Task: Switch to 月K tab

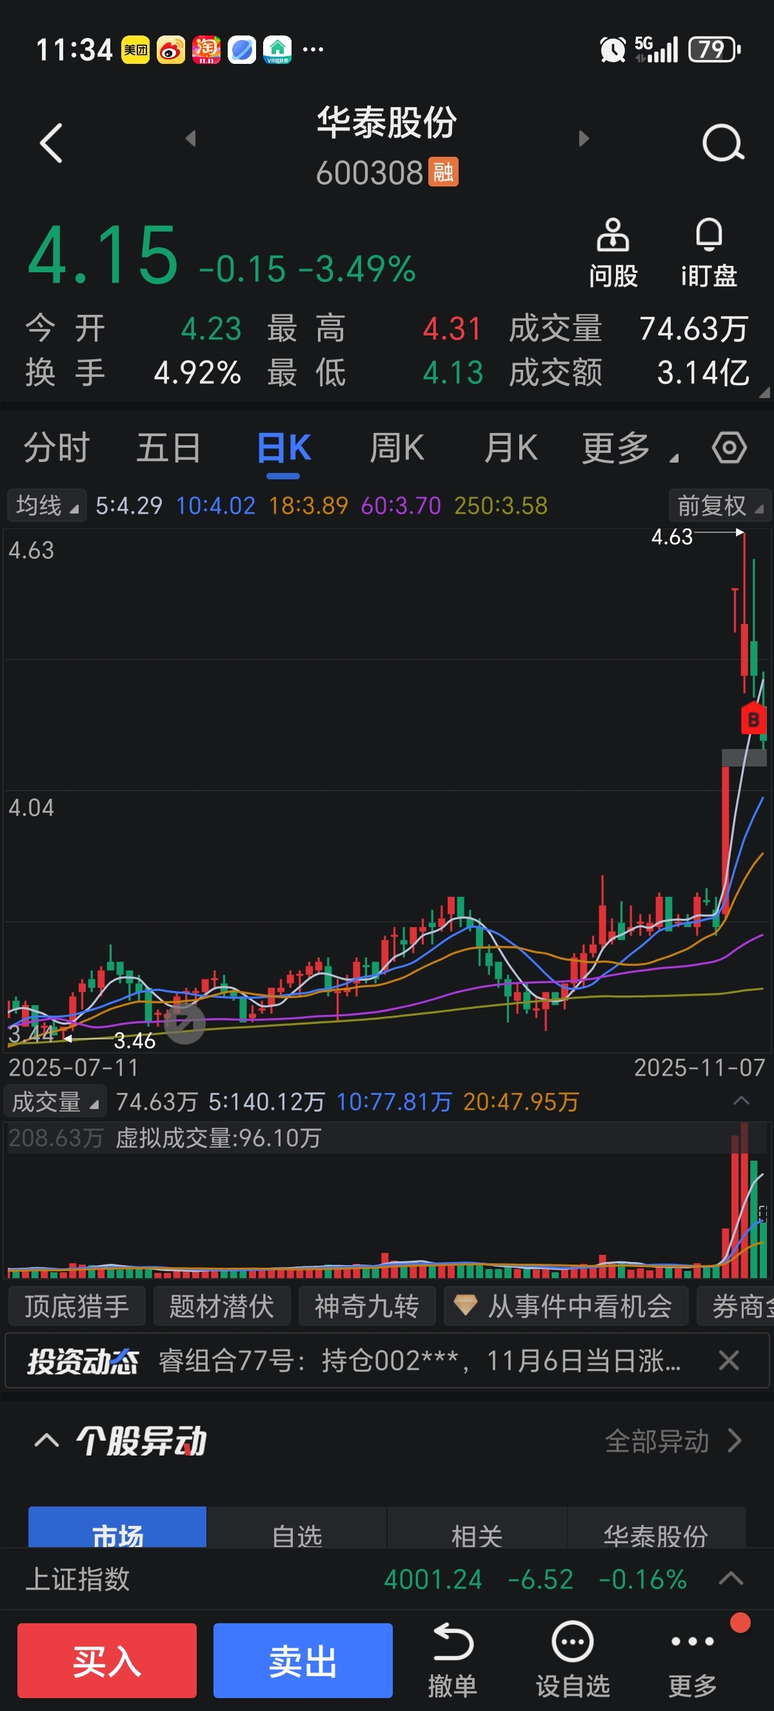Action: 510,448
